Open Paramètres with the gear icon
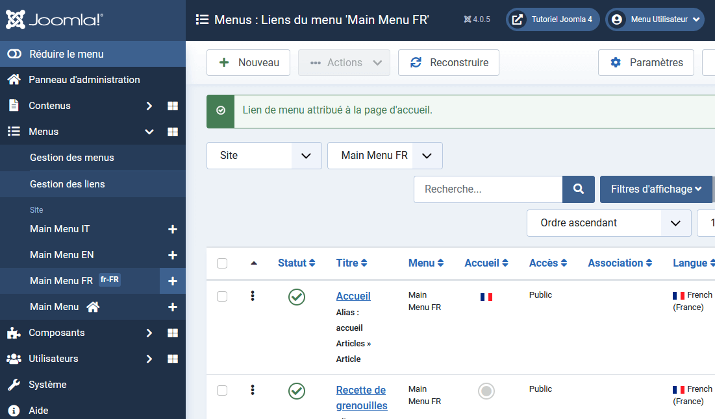 pyautogui.click(x=646, y=62)
